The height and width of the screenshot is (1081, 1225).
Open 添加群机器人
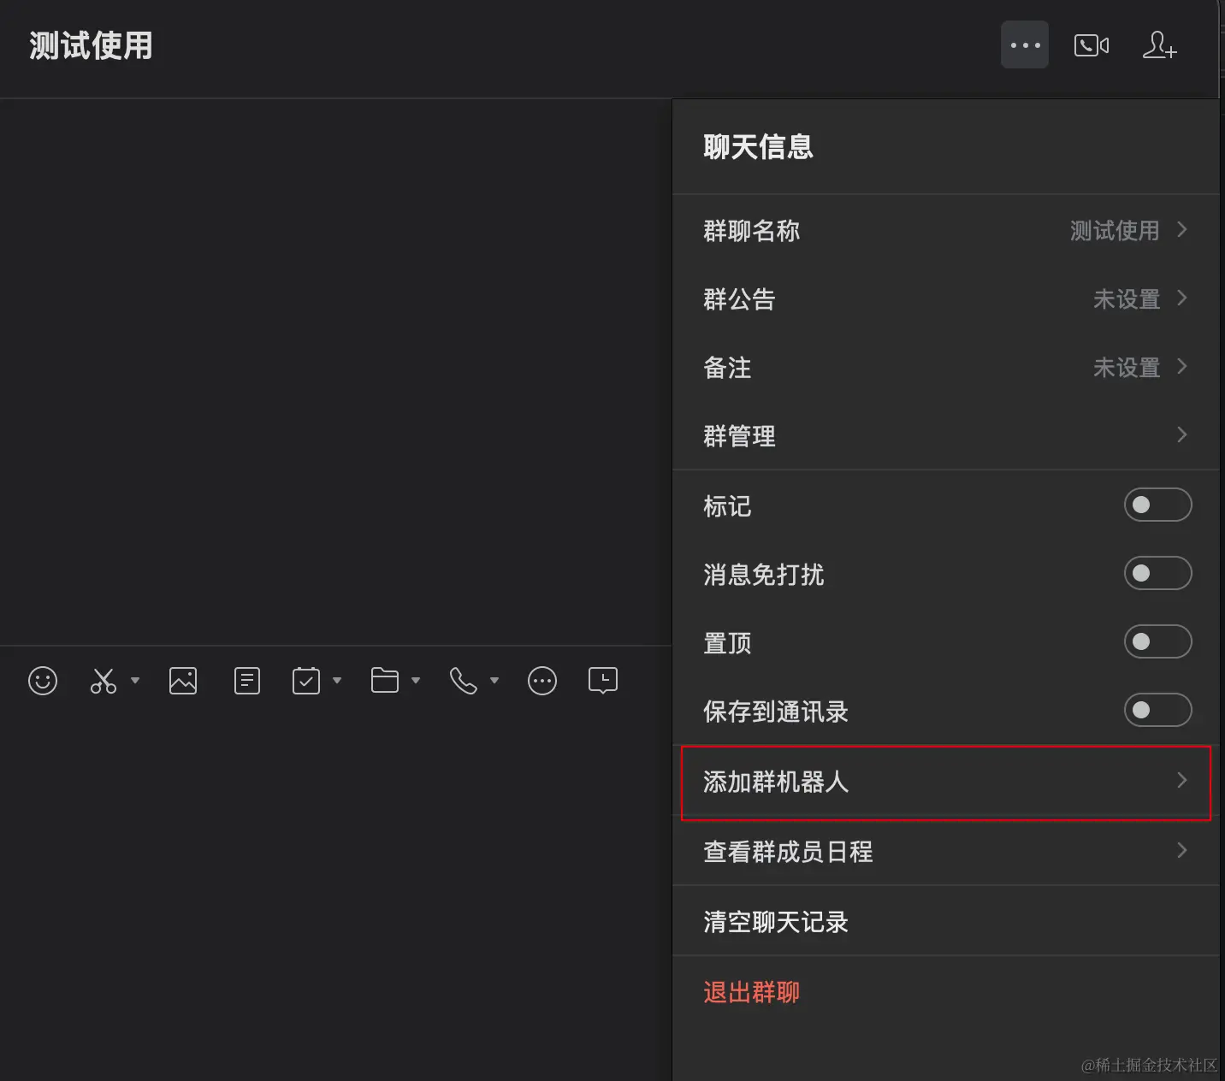click(x=945, y=782)
